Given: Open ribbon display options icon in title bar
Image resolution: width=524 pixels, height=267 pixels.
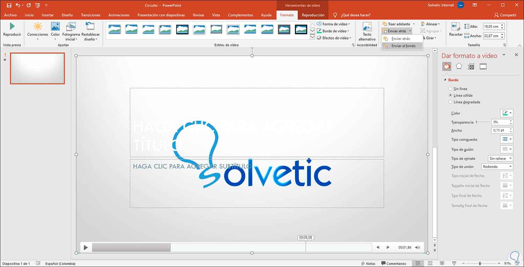Looking at the screenshot, I should [x=475, y=5].
